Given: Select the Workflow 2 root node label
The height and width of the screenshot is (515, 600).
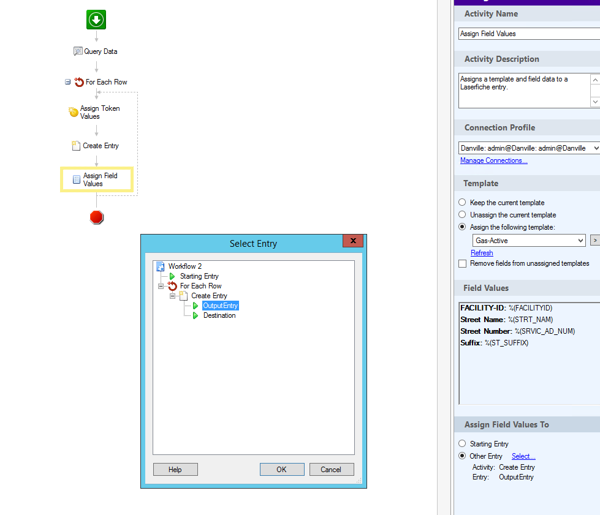Looking at the screenshot, I should click(x=185, y=266).
